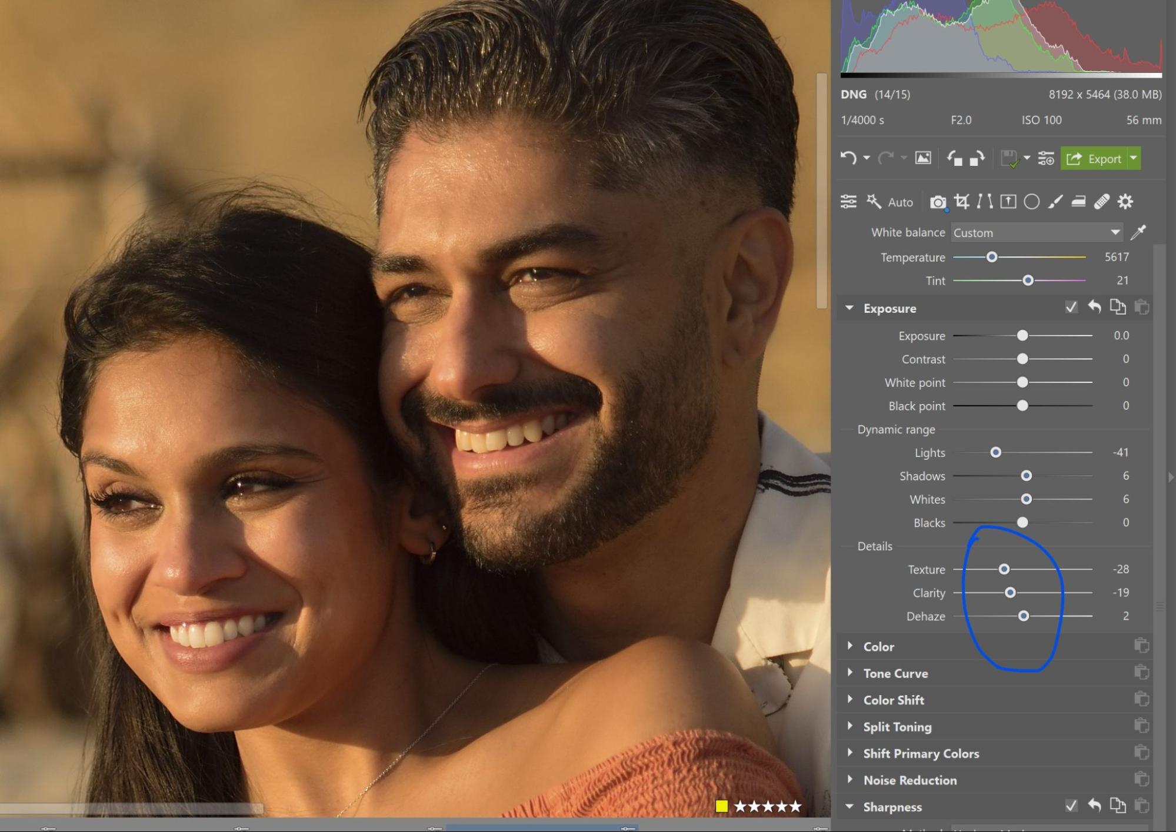1176x832 pixels.
Task: Collapse the Exposure section
Action: pos(849,308)
